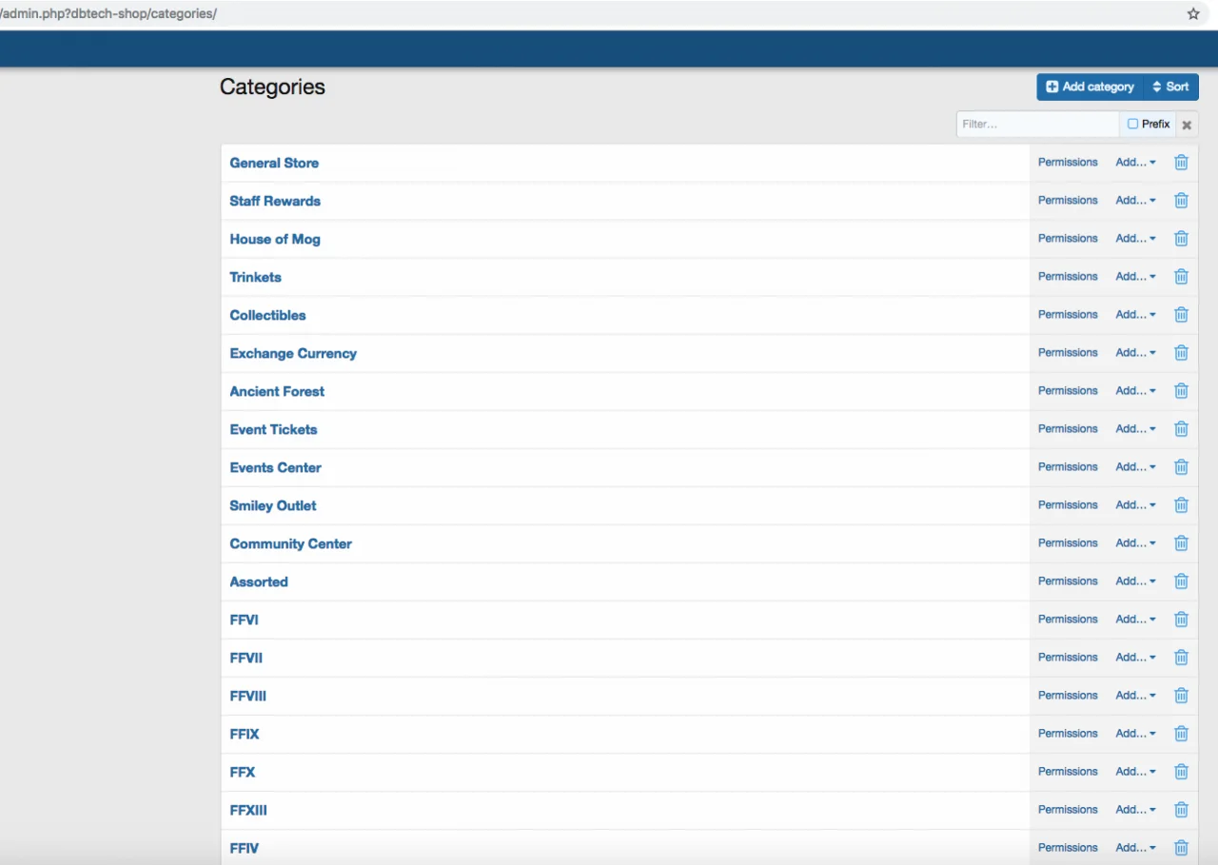1218x865 pixels.
Task: Click trash icon for FFVII category
Action: tap(1181, 658)
